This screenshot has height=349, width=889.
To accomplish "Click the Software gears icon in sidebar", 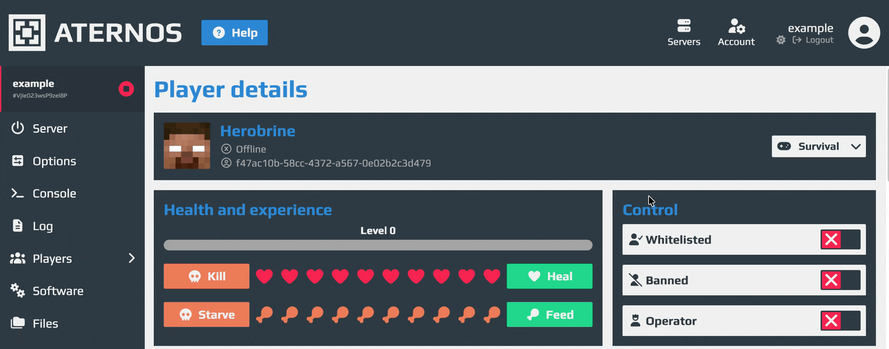I will [x=18, y=290].
